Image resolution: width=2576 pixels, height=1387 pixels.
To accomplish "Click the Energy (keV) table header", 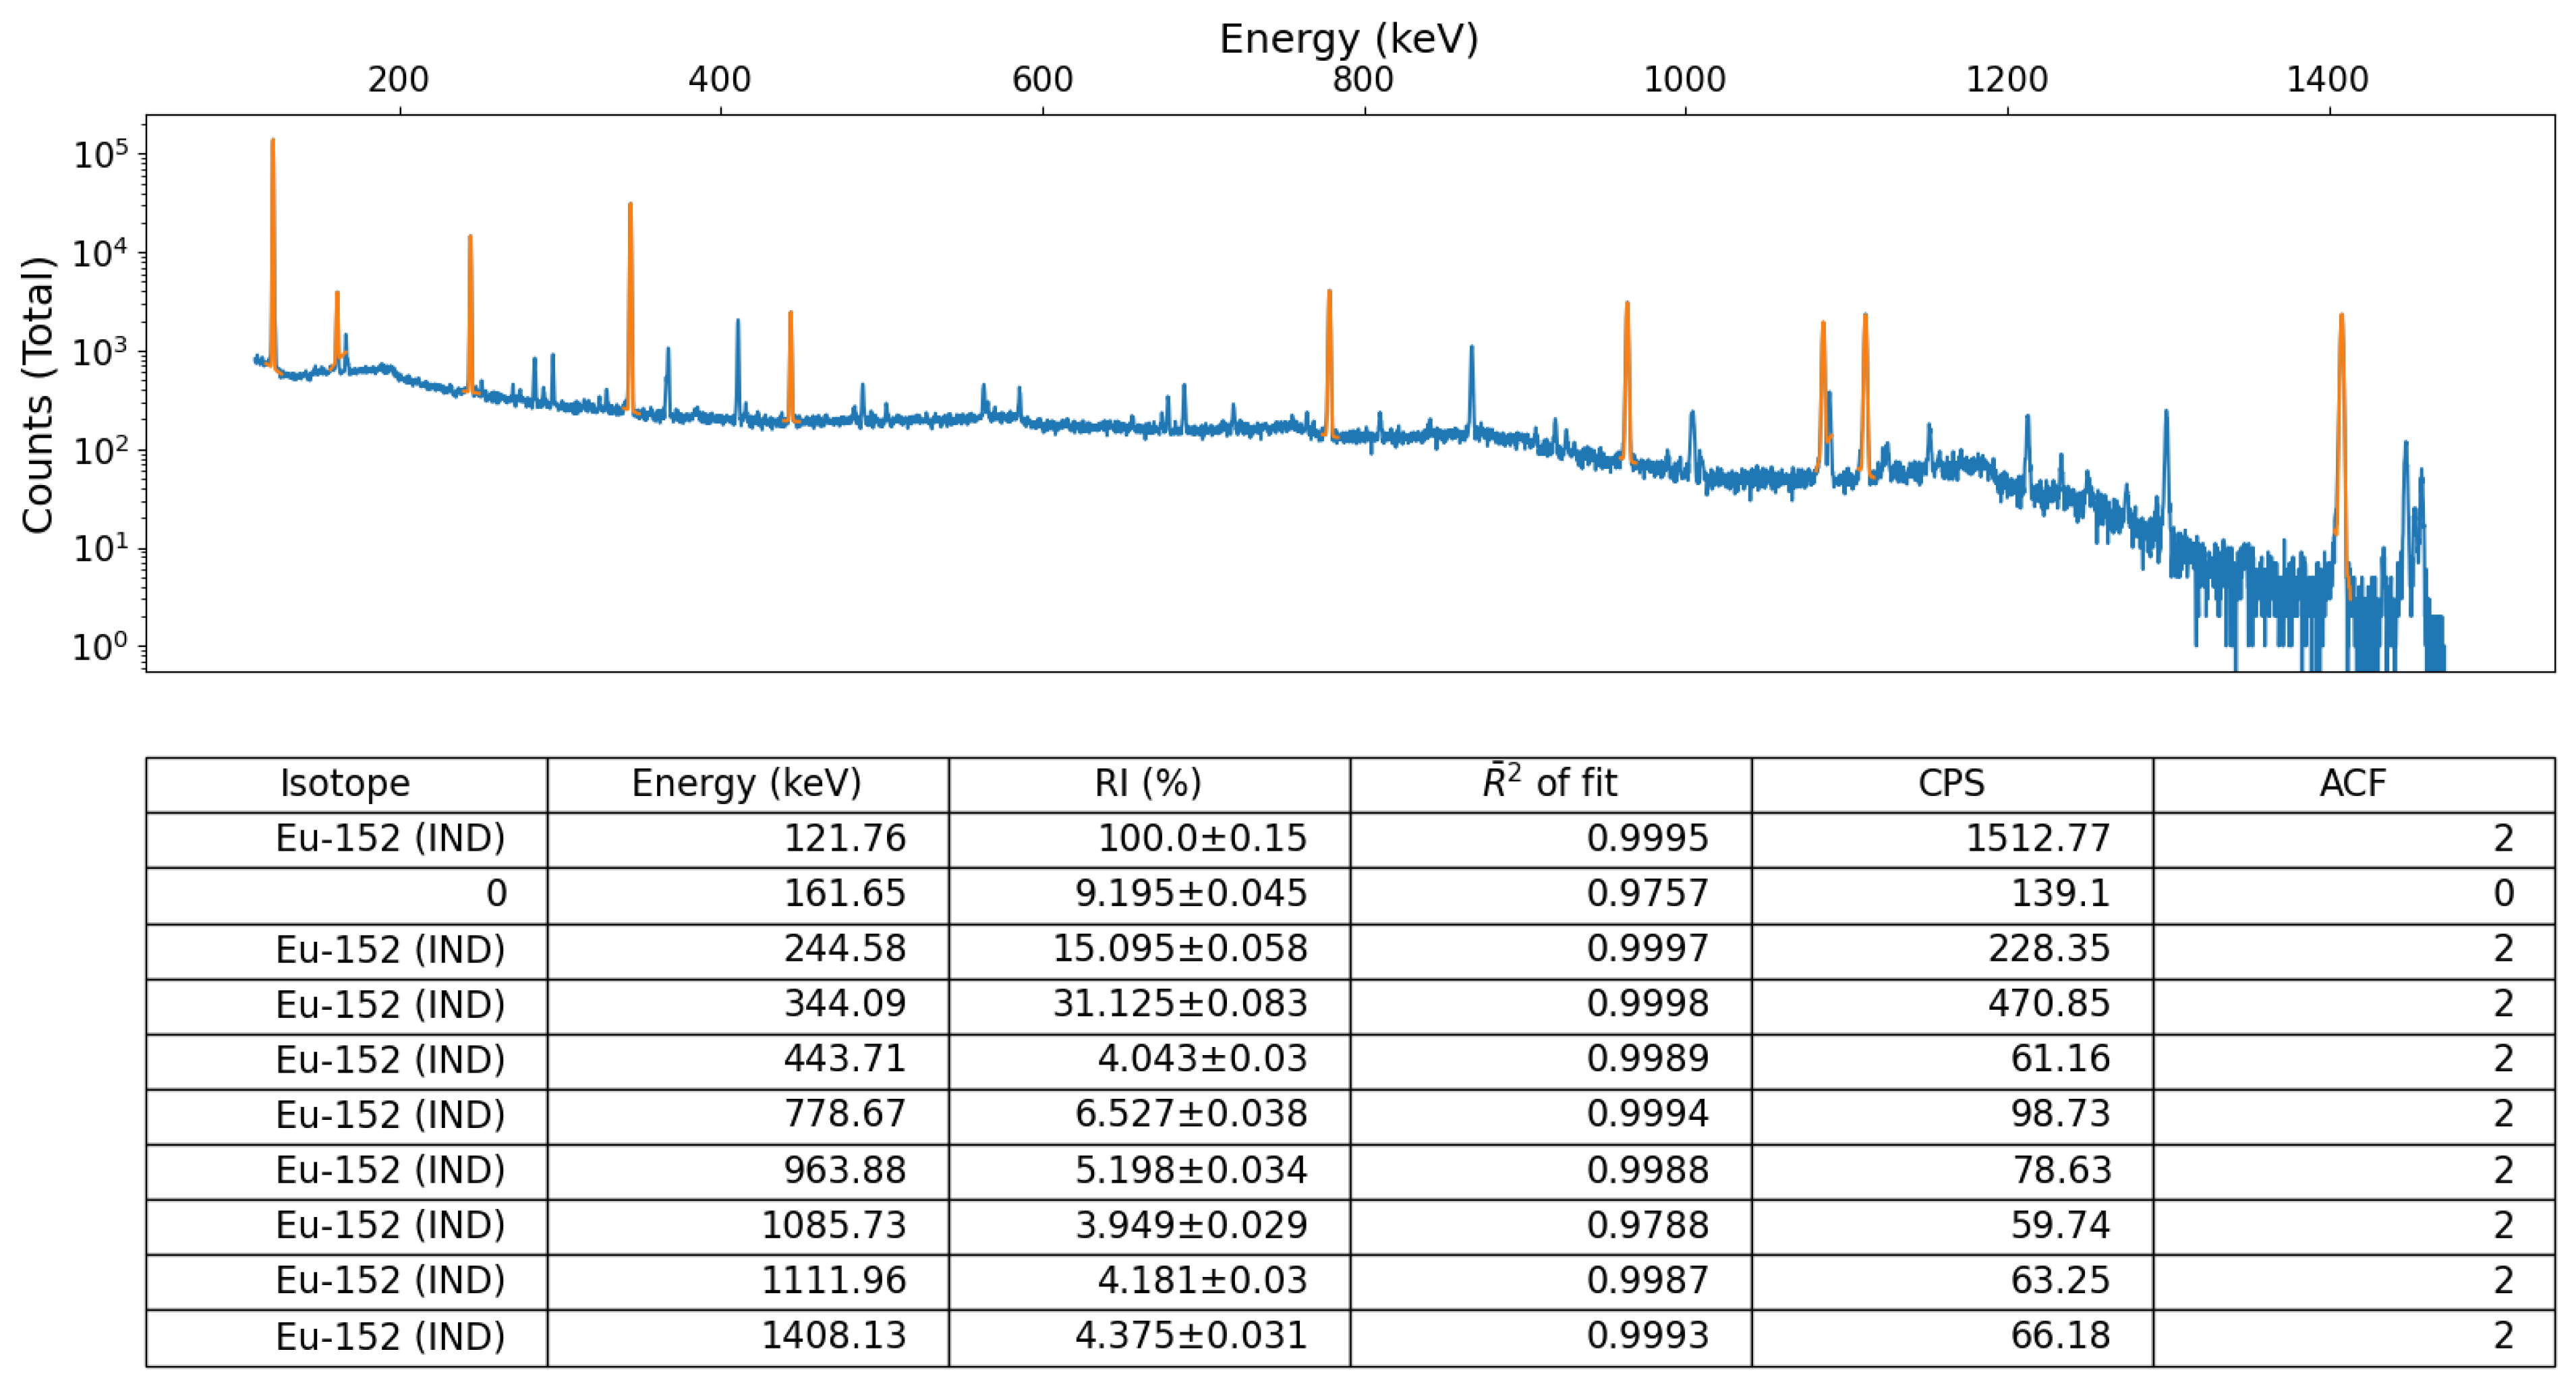I will coord(746,783).
